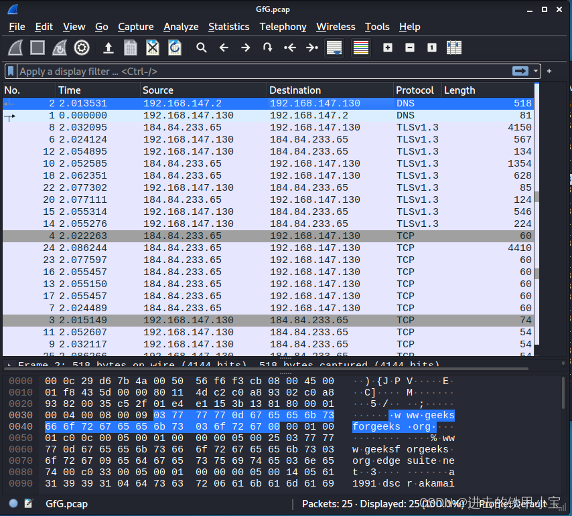Open the Statistics menu

(228, 27)
